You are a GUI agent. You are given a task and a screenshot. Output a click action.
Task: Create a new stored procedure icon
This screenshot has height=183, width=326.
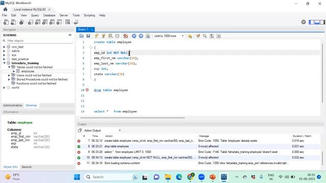point(52,22)
